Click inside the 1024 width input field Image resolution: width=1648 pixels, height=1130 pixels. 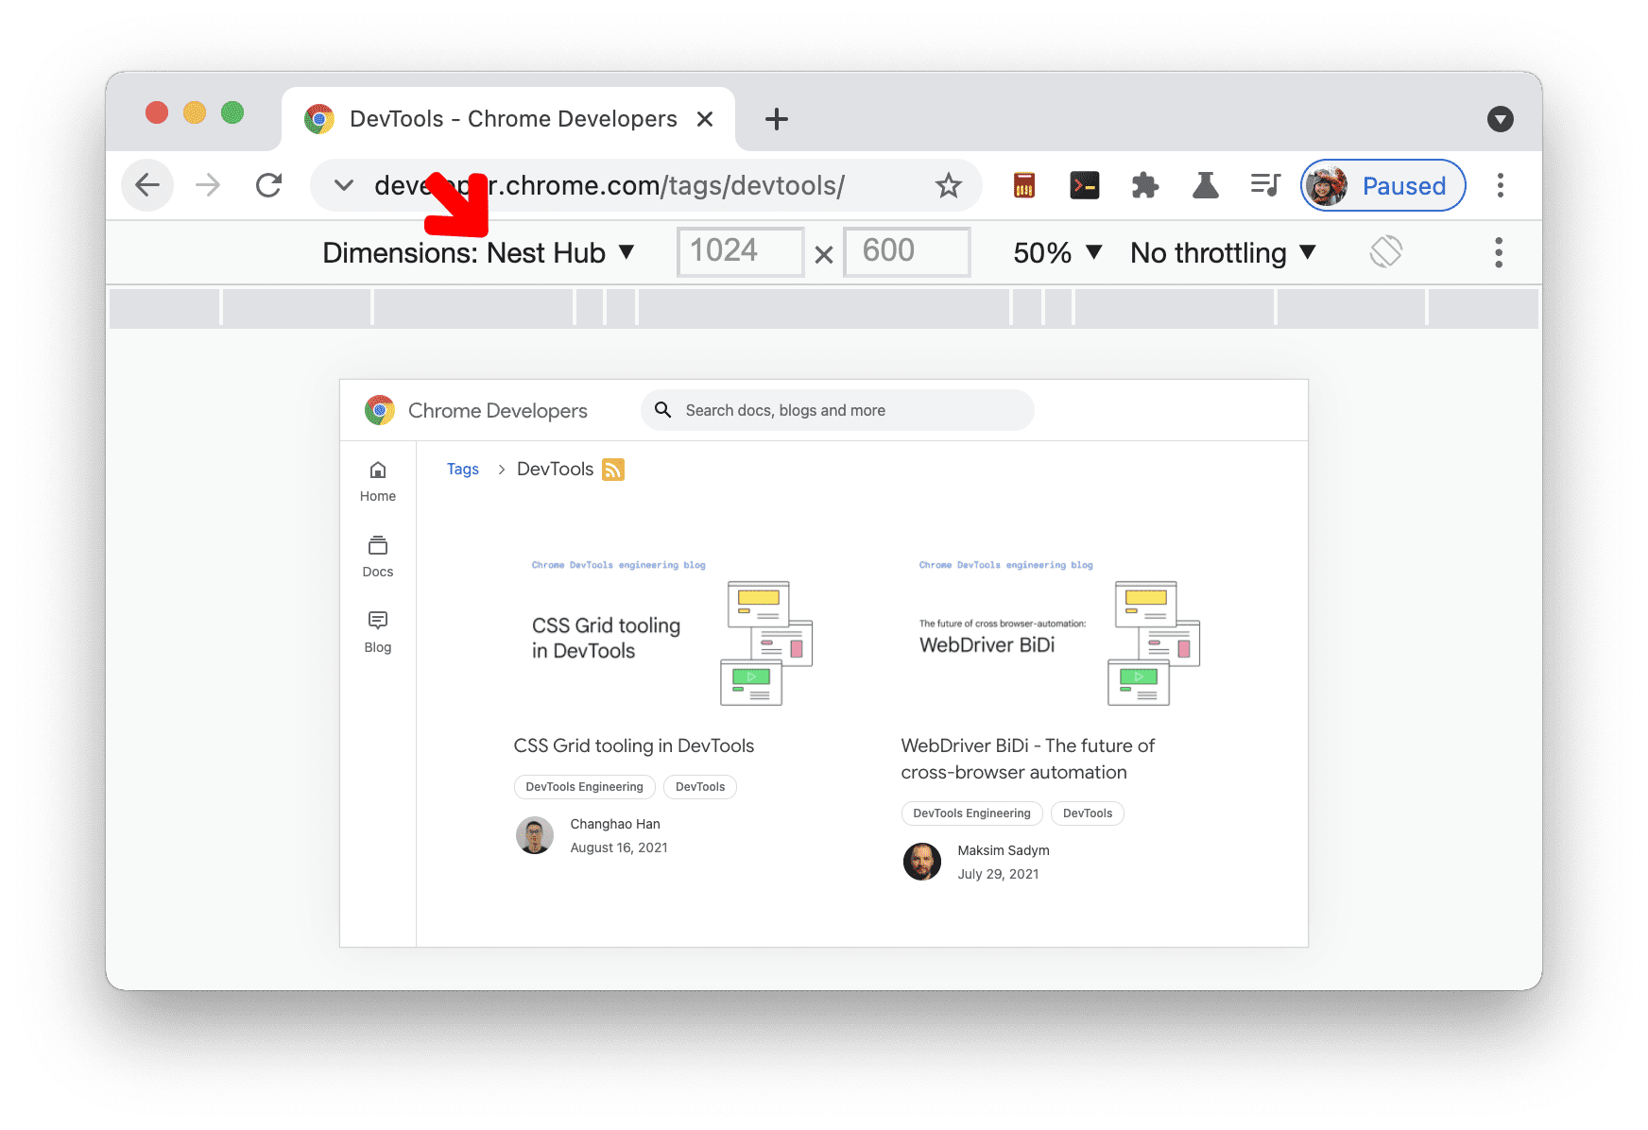click(x=740, y=250)
